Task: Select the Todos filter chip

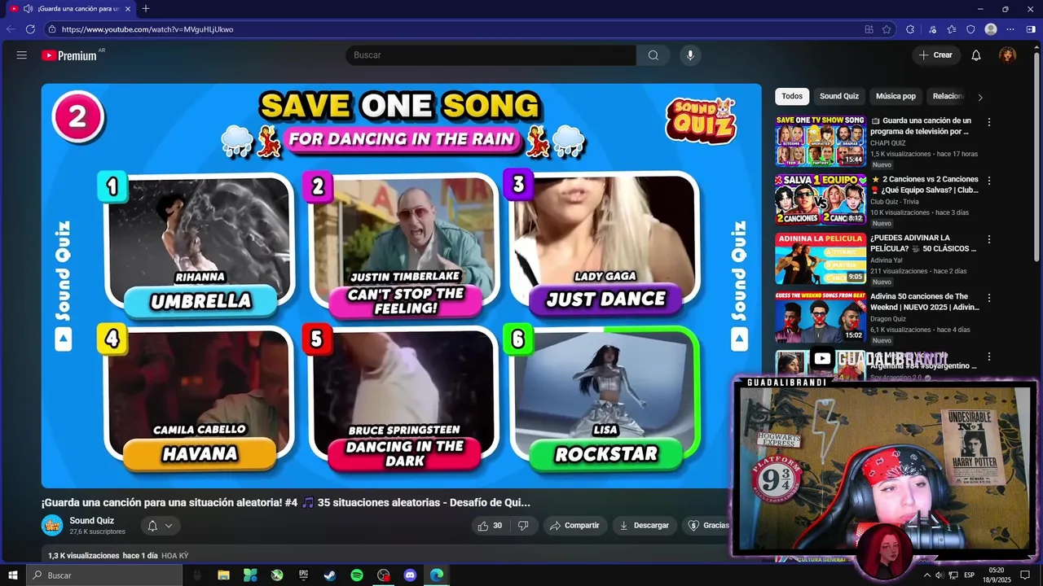Action: tap(792, 96)
